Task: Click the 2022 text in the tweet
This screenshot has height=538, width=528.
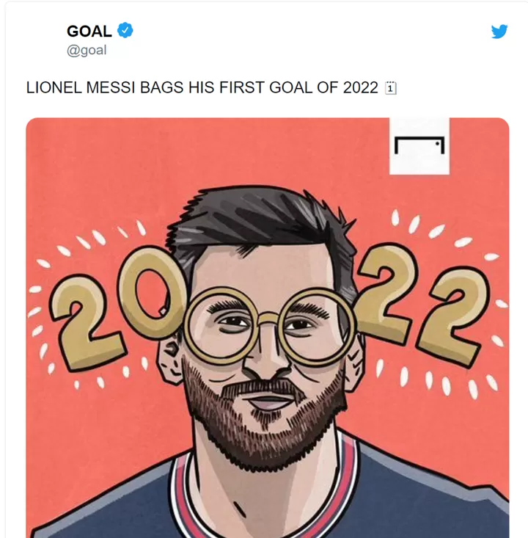Action: tap(361, 89)
